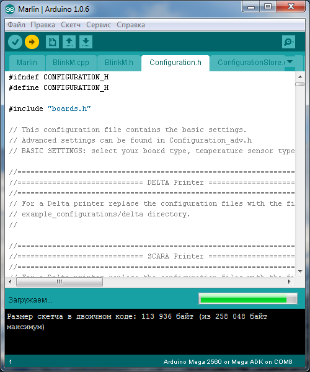
Task: Click the Arduino logo in title bar
Action: tap(10, 9)
